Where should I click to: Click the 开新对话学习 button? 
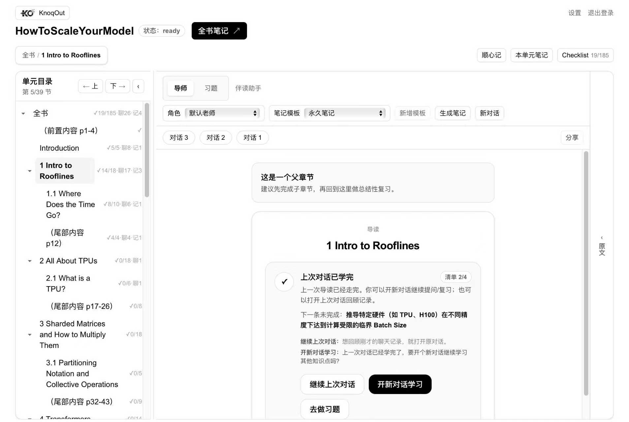(x=400, y=384)
